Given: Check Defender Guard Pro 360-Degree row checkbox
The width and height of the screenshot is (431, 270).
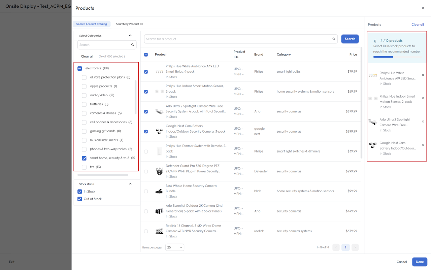Looking at the screenshot, I should click(146, 171).
